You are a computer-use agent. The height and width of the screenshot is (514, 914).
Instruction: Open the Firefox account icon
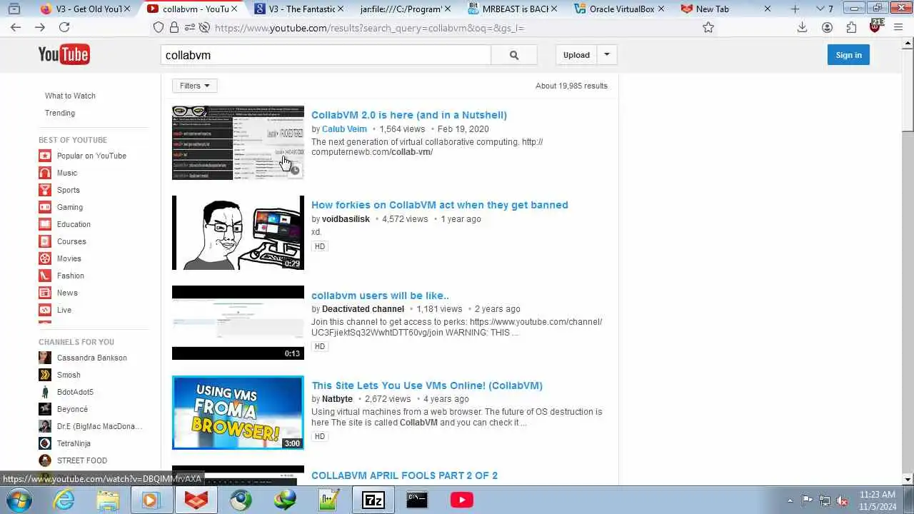coord(827,27)
